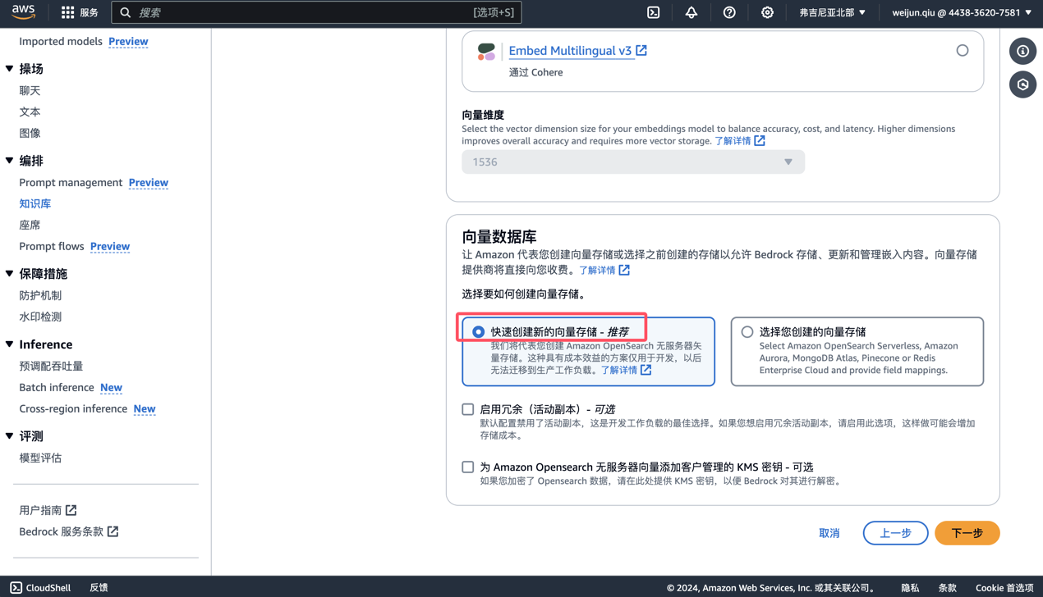Screen dimensions: 1043x597
Task: Open 隐私 link in footer
Action: coord(910,587)
